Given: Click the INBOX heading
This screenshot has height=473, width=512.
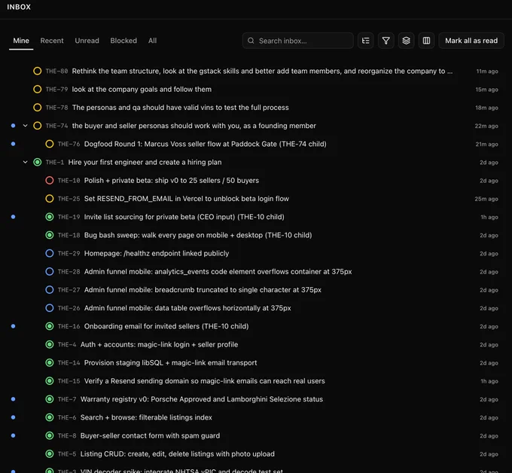Looking at the screenshot, I should point(19,7).
